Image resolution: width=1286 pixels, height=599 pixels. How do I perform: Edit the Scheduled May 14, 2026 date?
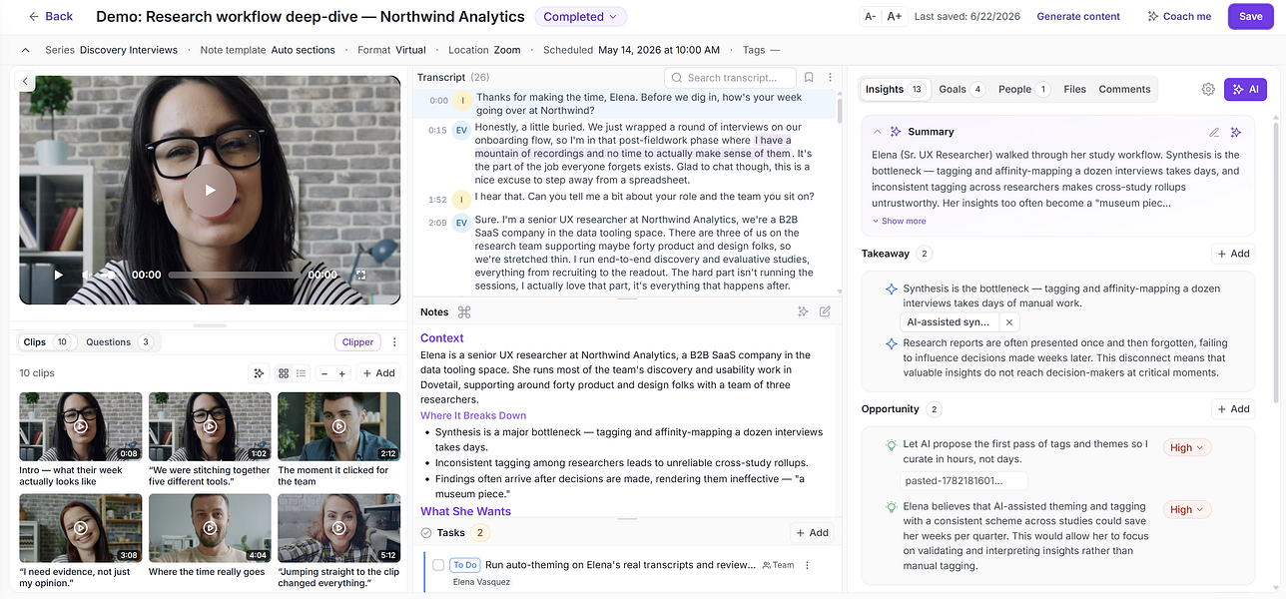pyautogui.click(x=631, y=50)
